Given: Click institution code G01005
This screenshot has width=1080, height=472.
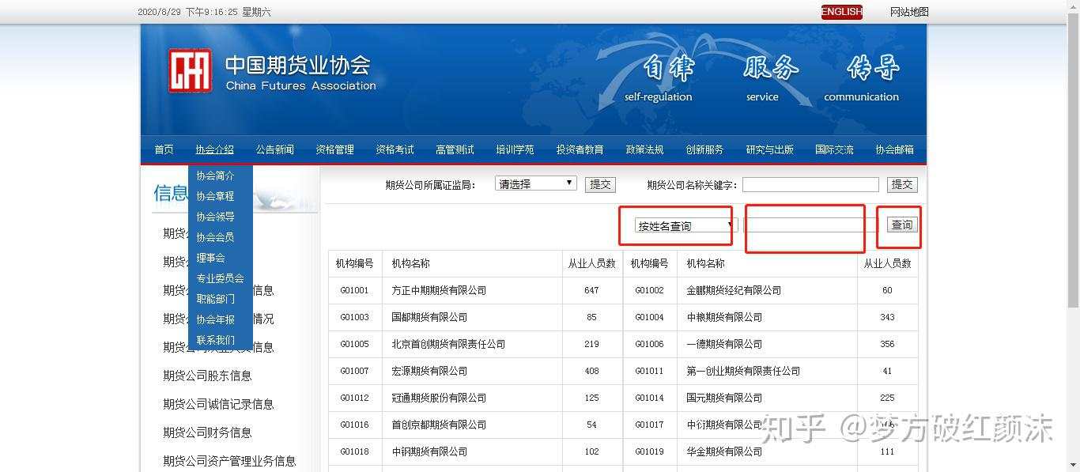Looking at the screenshot, I should 355,344.
